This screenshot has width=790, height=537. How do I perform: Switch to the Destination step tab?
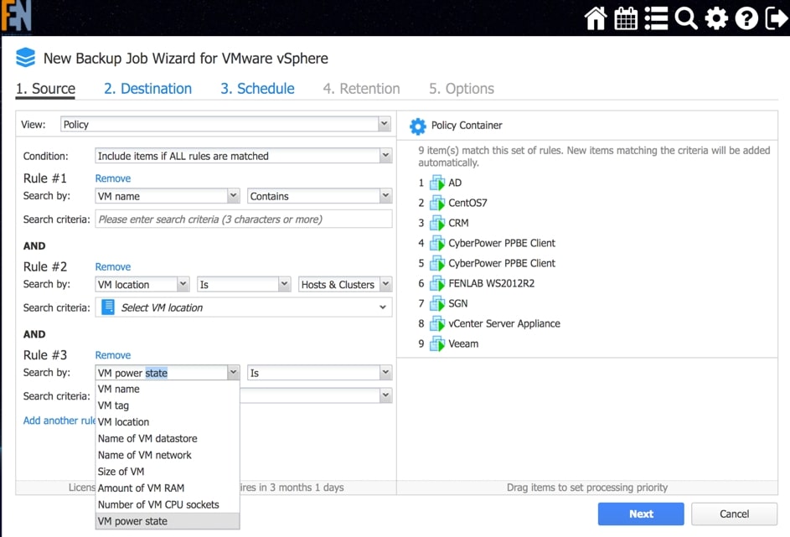click(147, 89)
